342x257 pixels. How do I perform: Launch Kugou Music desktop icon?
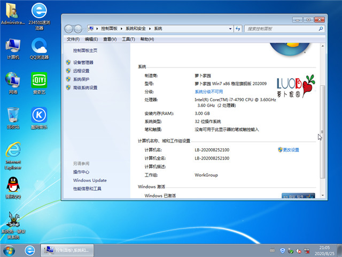(x=39, y=118)
